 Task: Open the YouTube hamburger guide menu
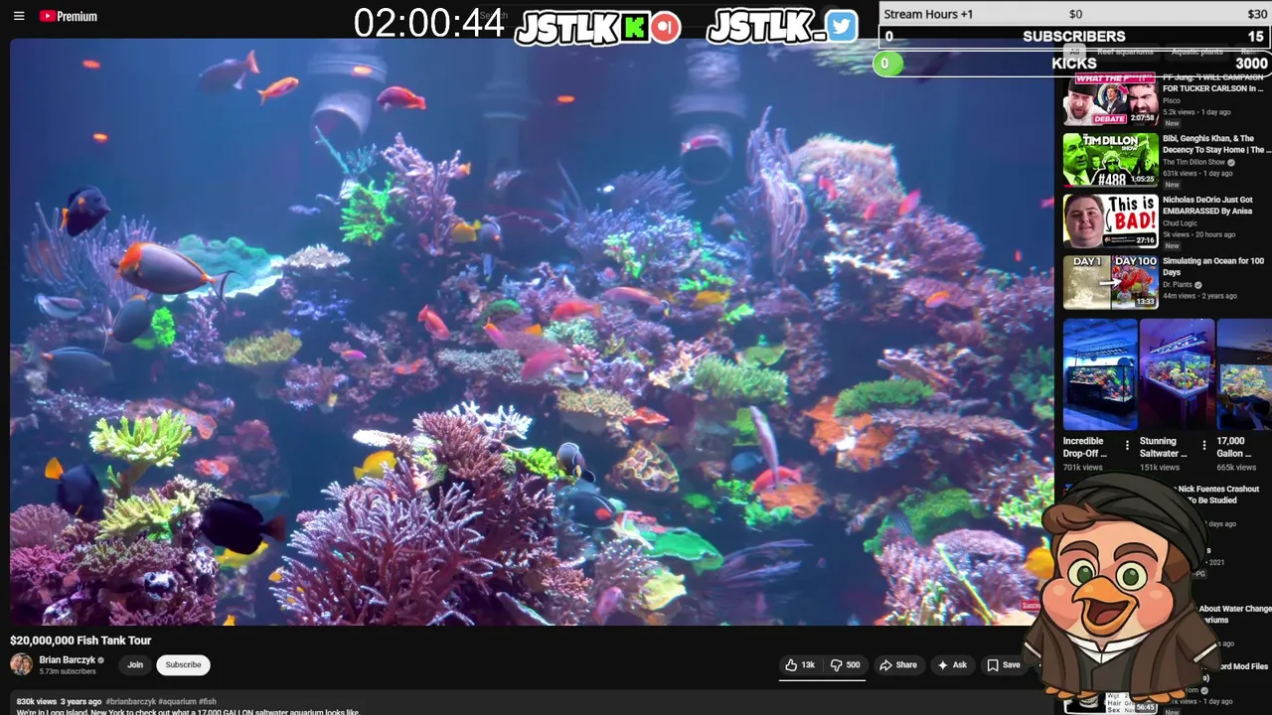coord(19,16)
